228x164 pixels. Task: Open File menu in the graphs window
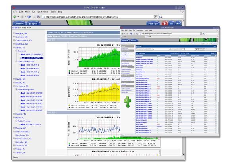click(x=15, y=12)
